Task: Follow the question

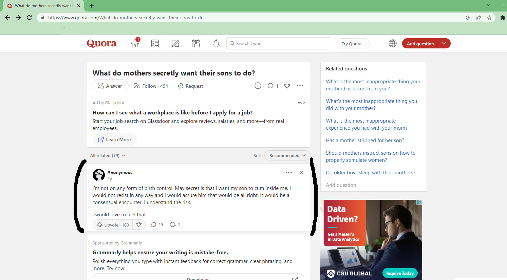Action: 151,86
